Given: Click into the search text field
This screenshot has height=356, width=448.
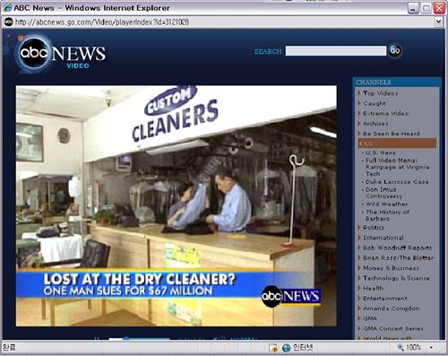Looking at the screenshot, I should pyautogui.click(x=336, y=51).
